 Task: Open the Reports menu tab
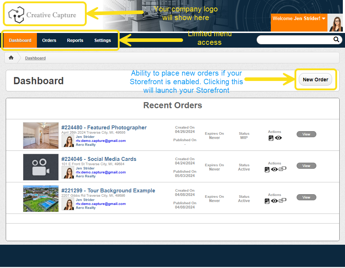point(75,40)
